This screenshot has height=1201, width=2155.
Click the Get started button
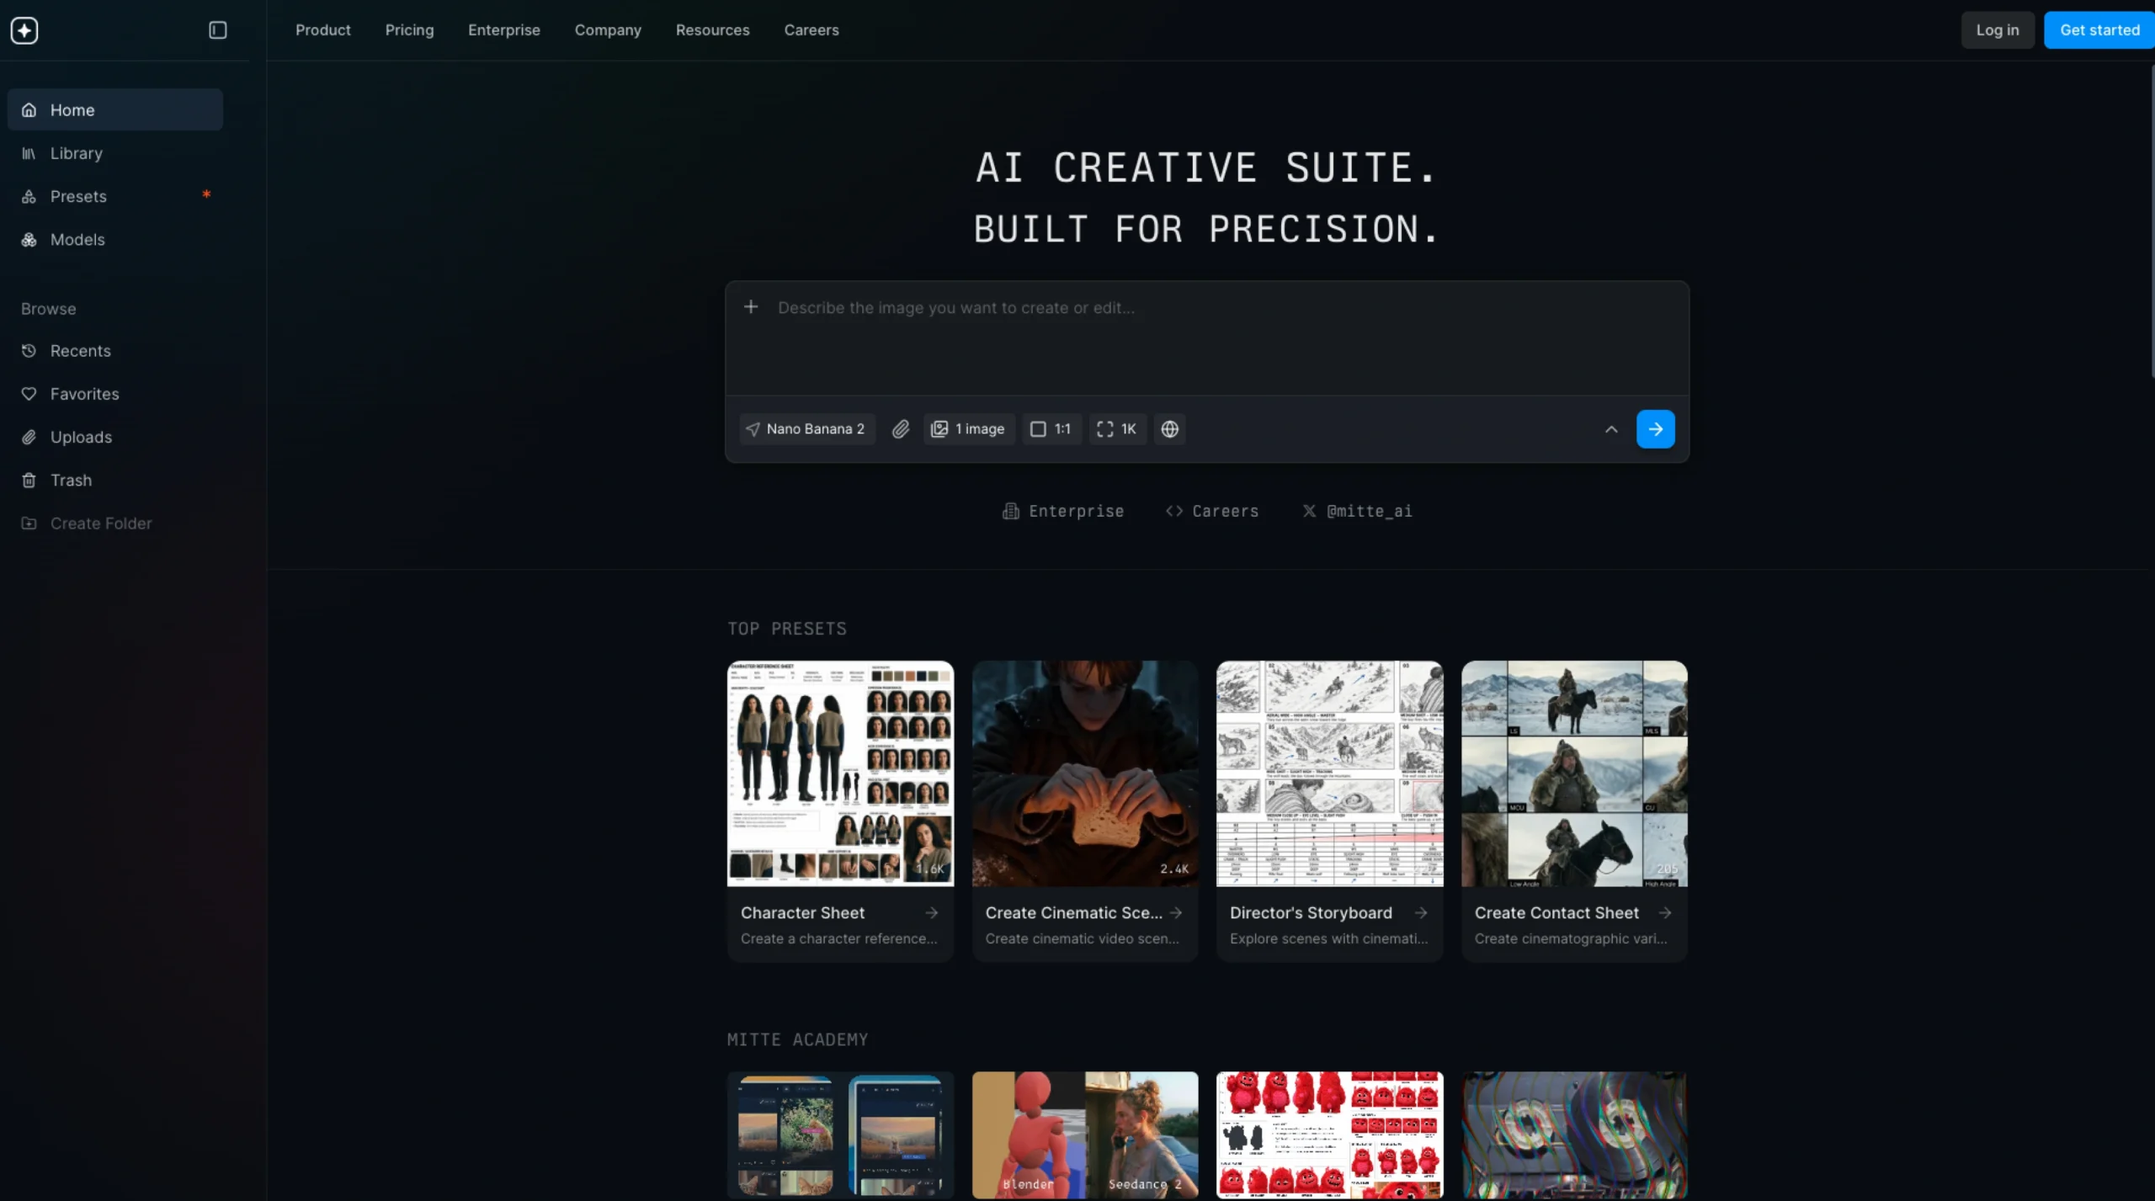[2099, 30]
